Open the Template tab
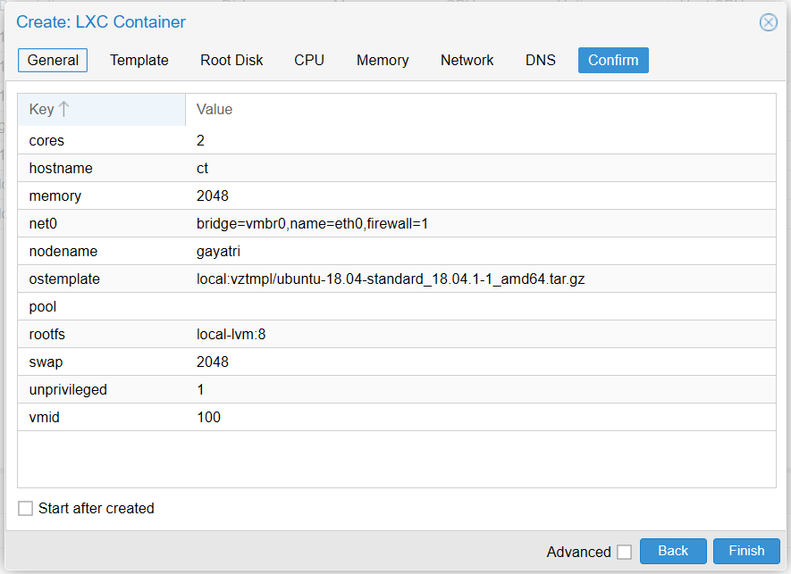 [139, 60]
